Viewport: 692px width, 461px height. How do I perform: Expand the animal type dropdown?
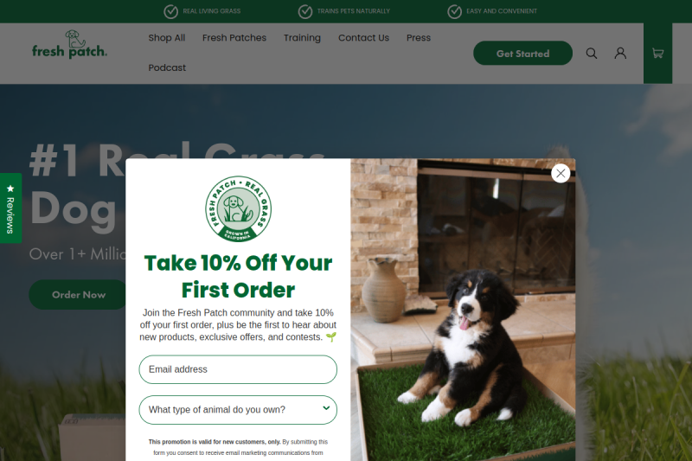click(x=238, y=410)
